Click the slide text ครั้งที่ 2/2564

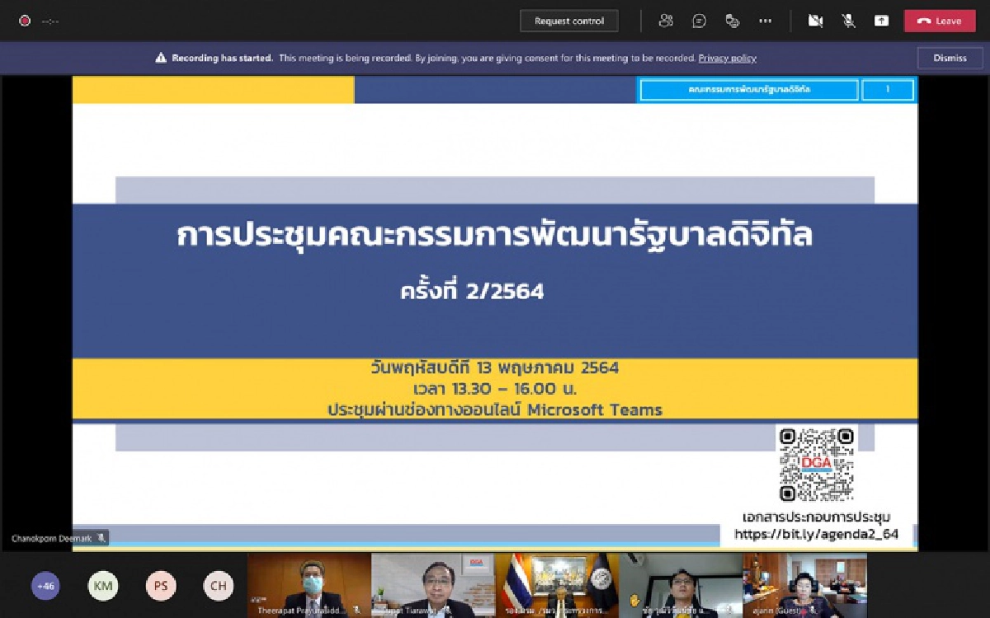click(473, 292)
